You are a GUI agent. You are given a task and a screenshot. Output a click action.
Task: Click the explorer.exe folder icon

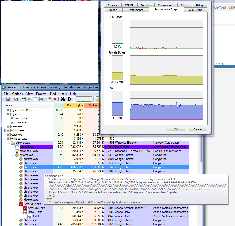13,143
